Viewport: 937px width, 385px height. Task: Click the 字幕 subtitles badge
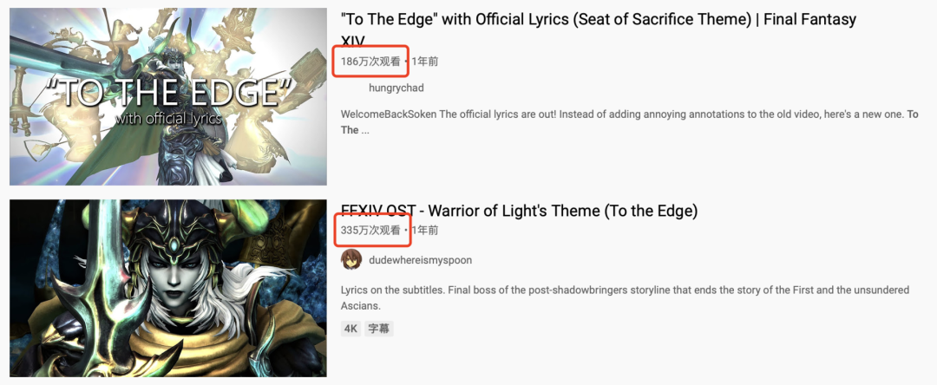[x=379, y=329]
